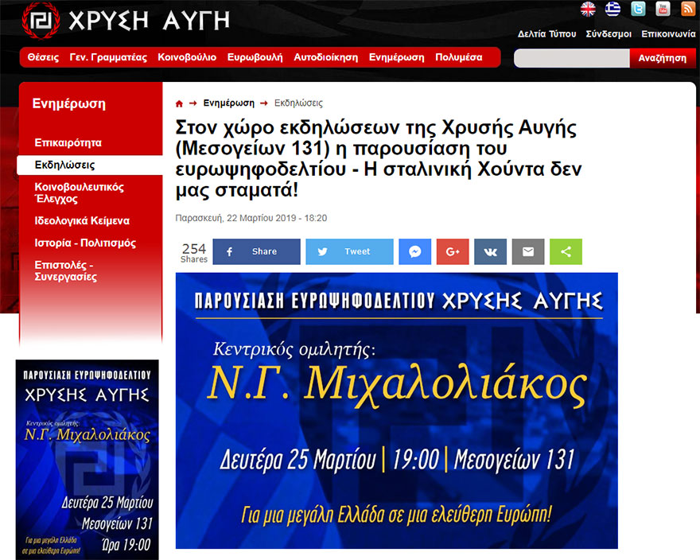Image resolution: width=700 pixels, height=560 pixels.
Task: Go to the Επικοινωνία link
Action: pyautogui.click(x=668, y=34)
